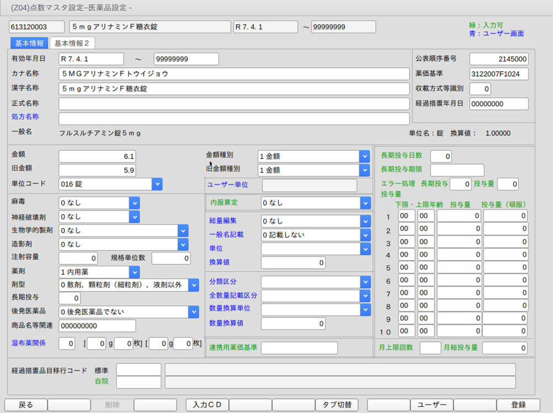Expand the 内服算定 dropdown
553x413 pixels.
pos(364,203)
